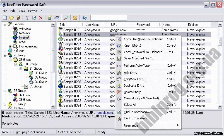Click the icon next to Mass Modify
Screen dimensions: 224x136
point(119,98)
